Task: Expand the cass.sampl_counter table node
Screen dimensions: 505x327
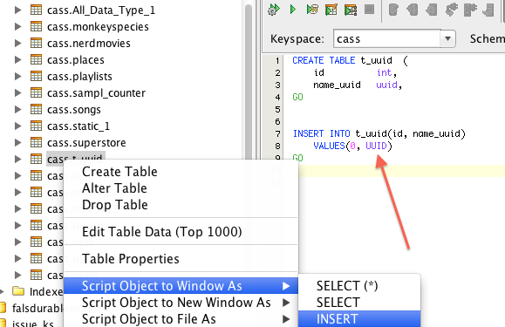Action: 18,93
